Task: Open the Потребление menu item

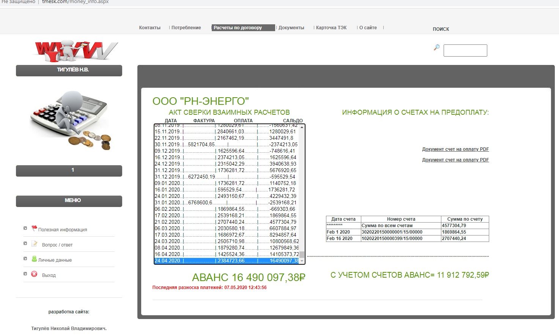Action: point(186,28)
